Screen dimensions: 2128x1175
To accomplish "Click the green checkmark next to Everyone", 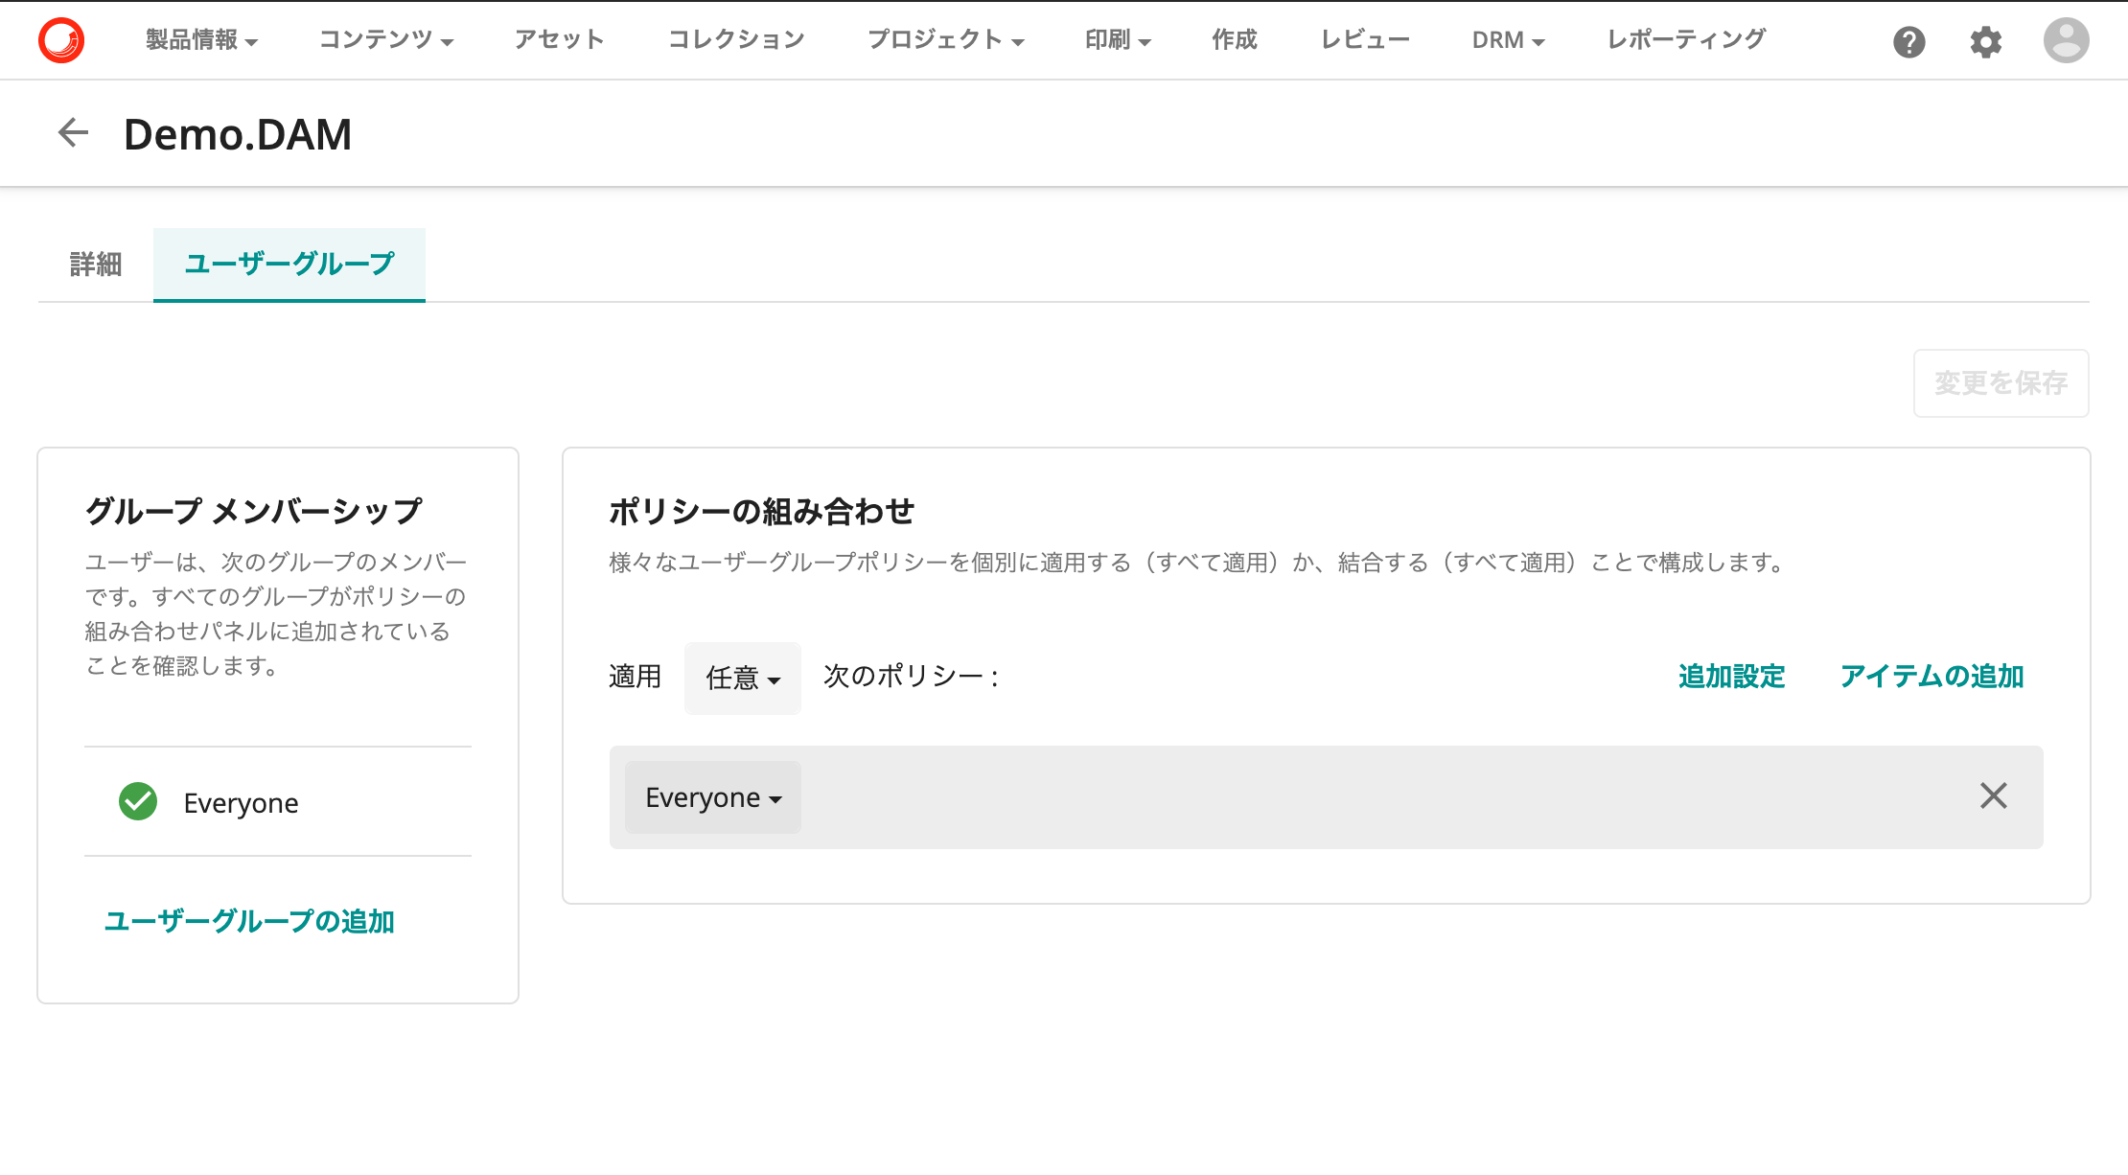I will click(x=138, y=801).
